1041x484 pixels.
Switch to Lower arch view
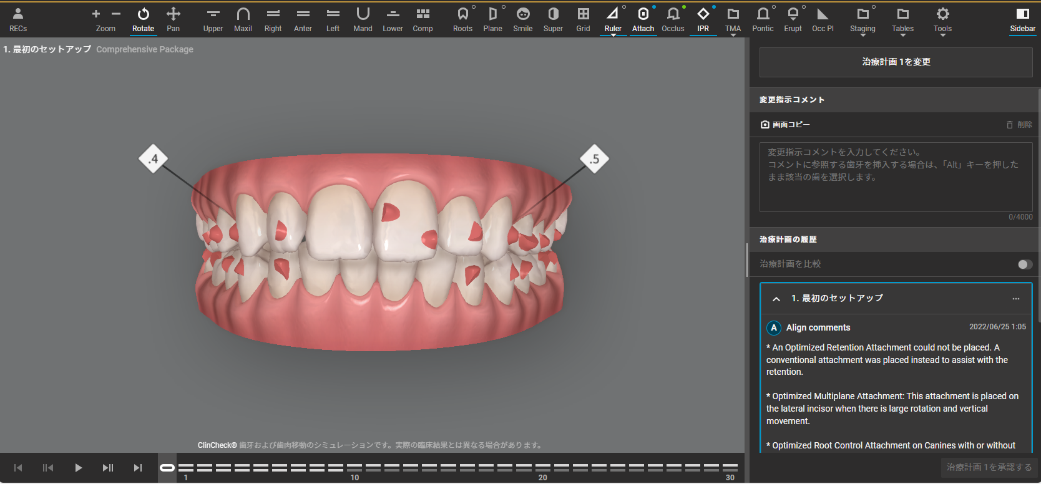(x=393, y=19)
